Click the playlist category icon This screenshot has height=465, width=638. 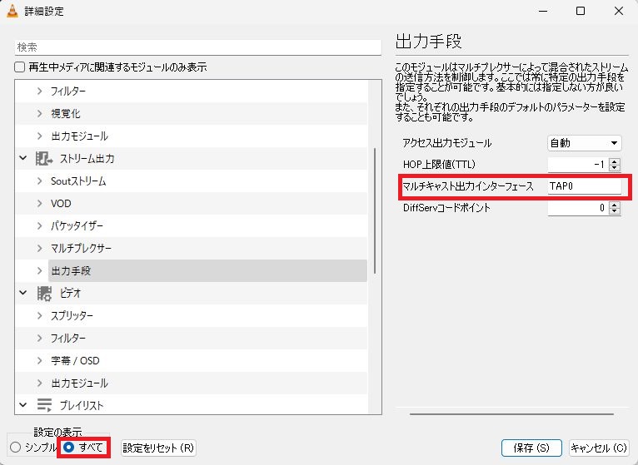[45, 405]
